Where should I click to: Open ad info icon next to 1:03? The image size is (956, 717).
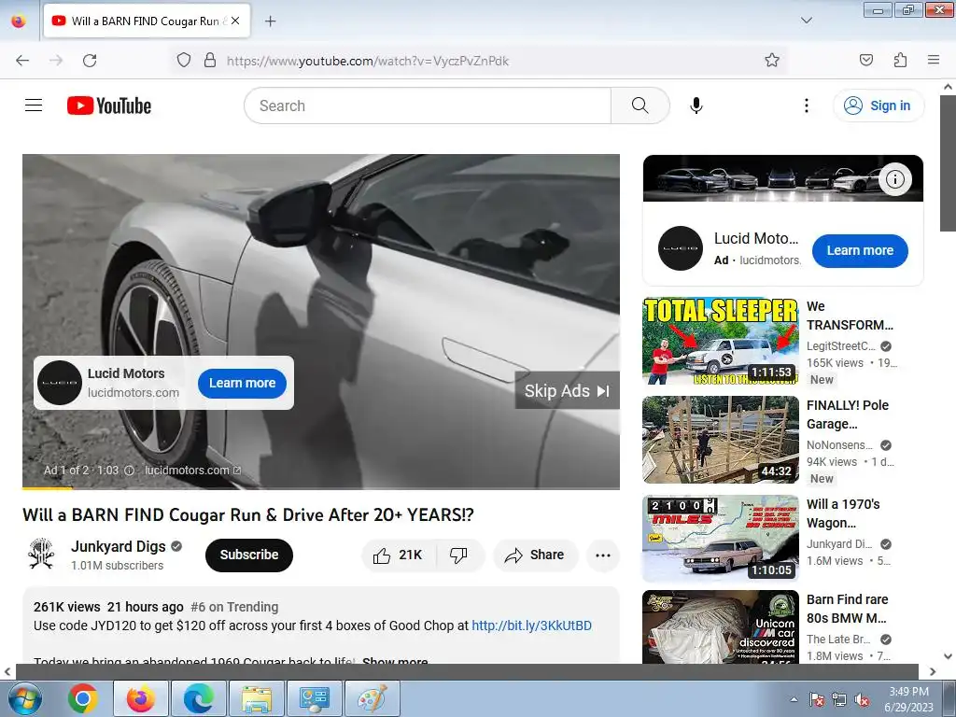tap(129, 471)
